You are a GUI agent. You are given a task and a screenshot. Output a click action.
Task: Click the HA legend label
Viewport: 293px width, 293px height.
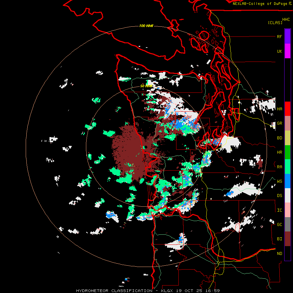pos(279,109)
